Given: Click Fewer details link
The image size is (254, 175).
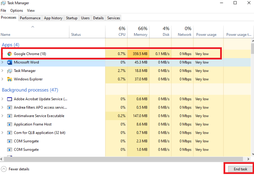Looking at the screenshot, I should pyautogui.click(x=19, y=169).
